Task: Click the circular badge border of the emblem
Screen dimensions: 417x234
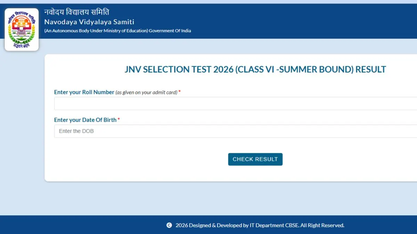Action: [22, 14]
